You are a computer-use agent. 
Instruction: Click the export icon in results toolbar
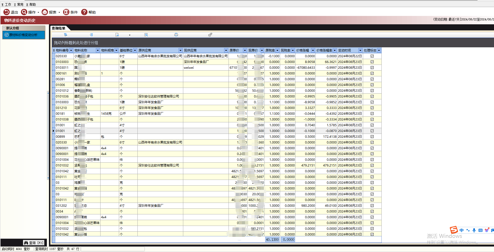click(x=117, y=35)
